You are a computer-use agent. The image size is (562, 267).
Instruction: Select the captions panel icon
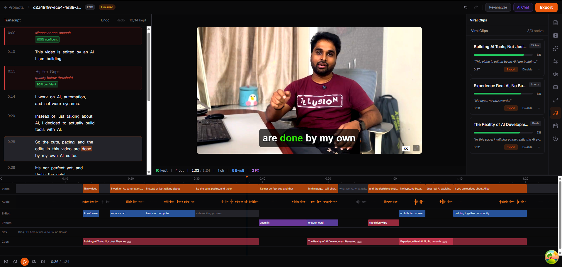(x=555, y=87)
